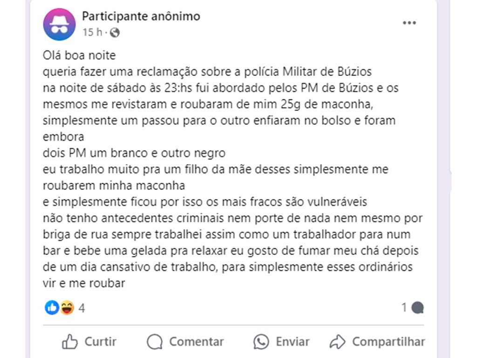The width and height of the screenshot is (477, 358).
Task: Like the post with Curtir
Action: pyautogui.click(x=89, y=342)
